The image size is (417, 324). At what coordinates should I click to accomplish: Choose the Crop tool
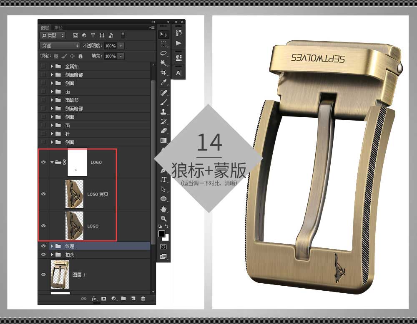pos(163,72)
